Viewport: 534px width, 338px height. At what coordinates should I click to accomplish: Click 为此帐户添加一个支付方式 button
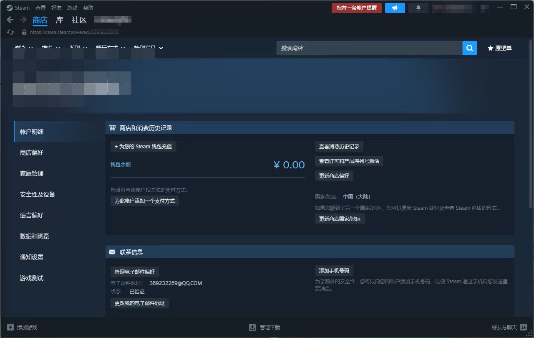click(x=145, y=201)
